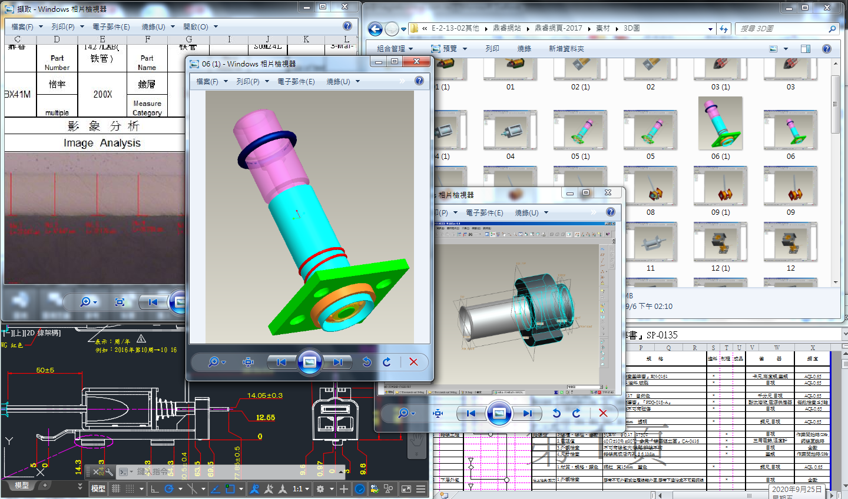This screenshot has height=499, width=848.
Task: Click the AutoCAD command line wrench icon
Action: [x=109, y=472]
